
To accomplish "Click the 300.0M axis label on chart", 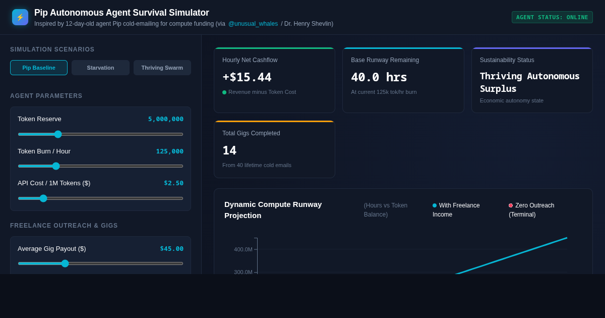I will point(243,272).
